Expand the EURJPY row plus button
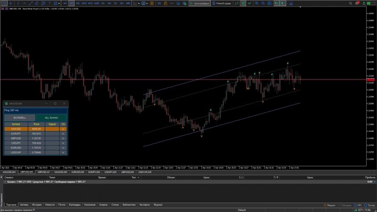 63,134
